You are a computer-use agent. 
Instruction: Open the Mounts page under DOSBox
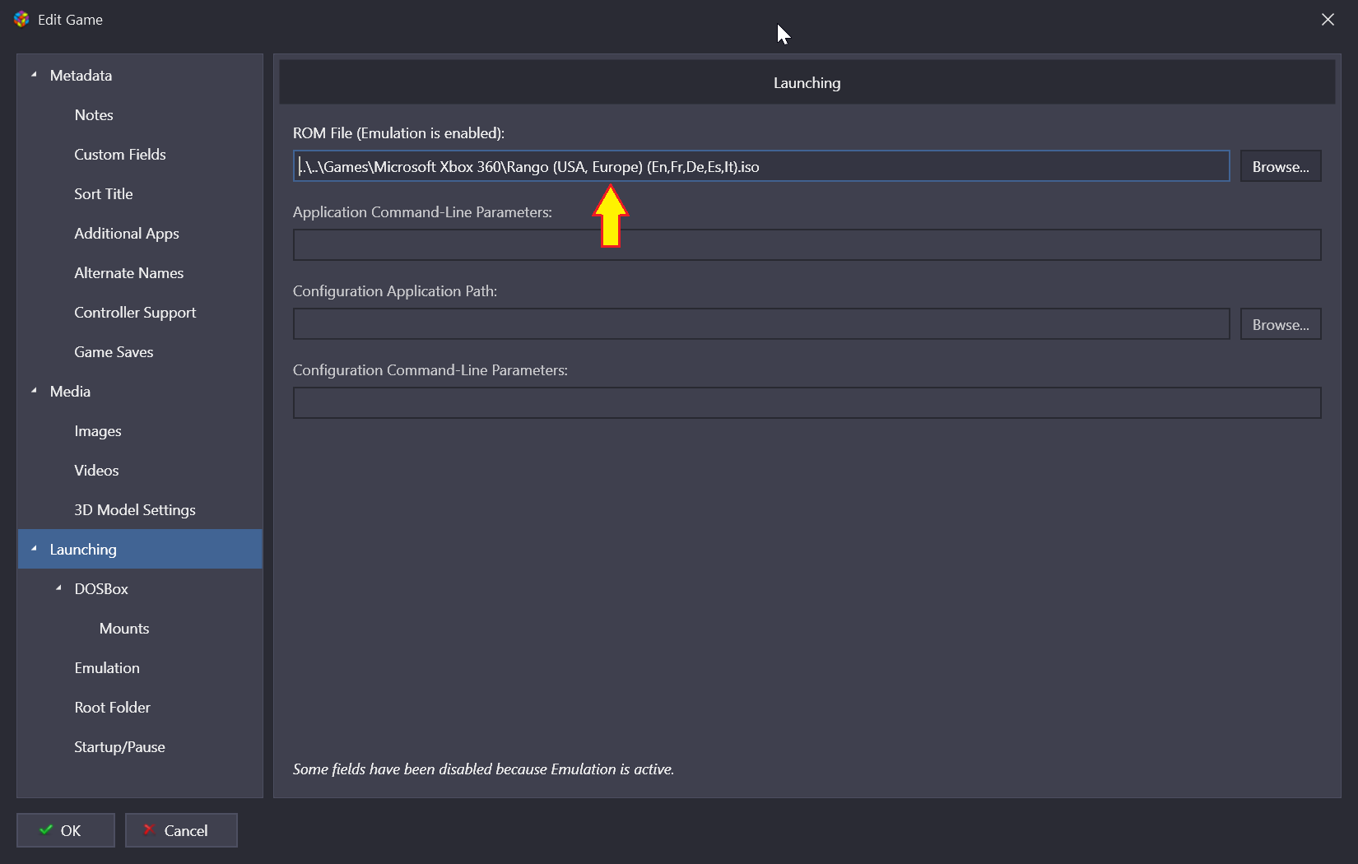pyautogui.click(x=124, y=629)
